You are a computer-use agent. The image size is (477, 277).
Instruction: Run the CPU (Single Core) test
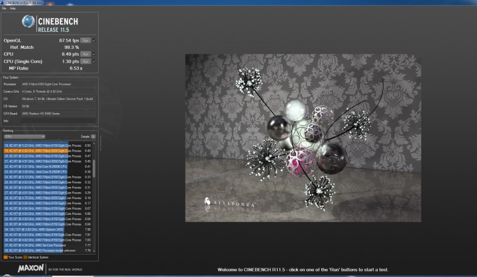(85, 61)
